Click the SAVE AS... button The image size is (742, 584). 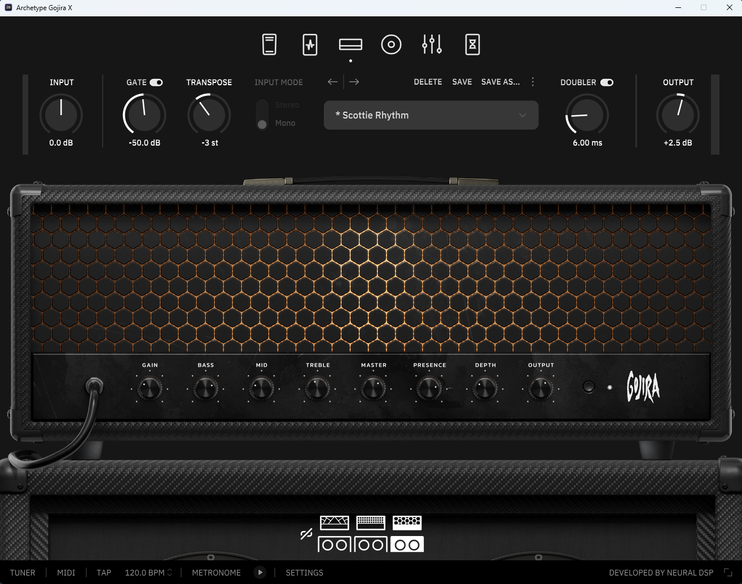coord(500,82)
